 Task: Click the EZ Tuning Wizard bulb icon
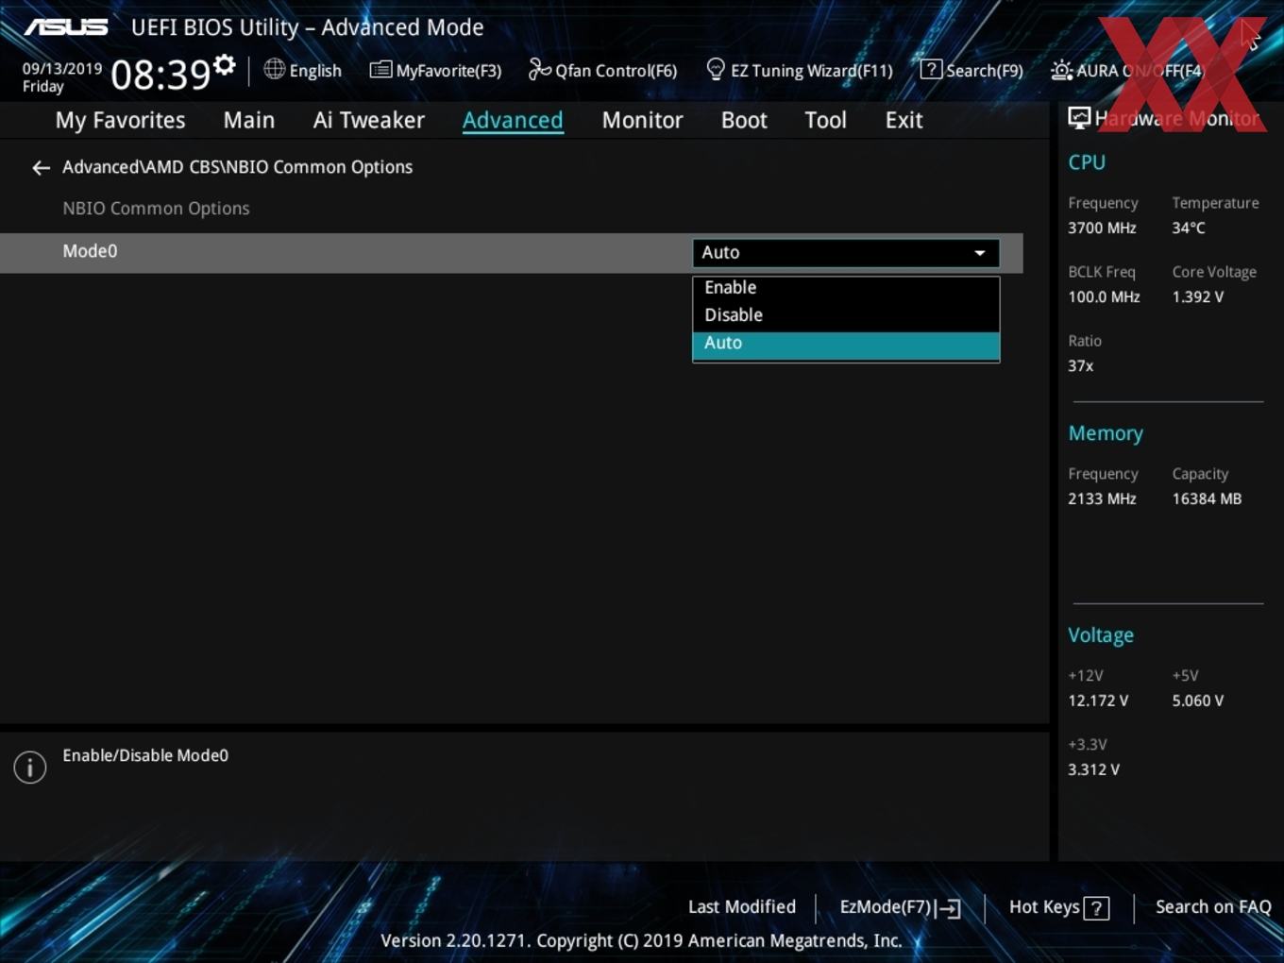pyautogui.click(x=716, y=69)
